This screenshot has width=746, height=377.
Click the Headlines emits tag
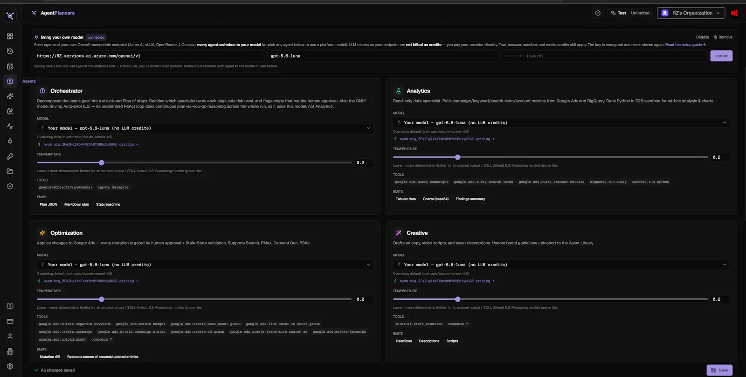(404, 341)
